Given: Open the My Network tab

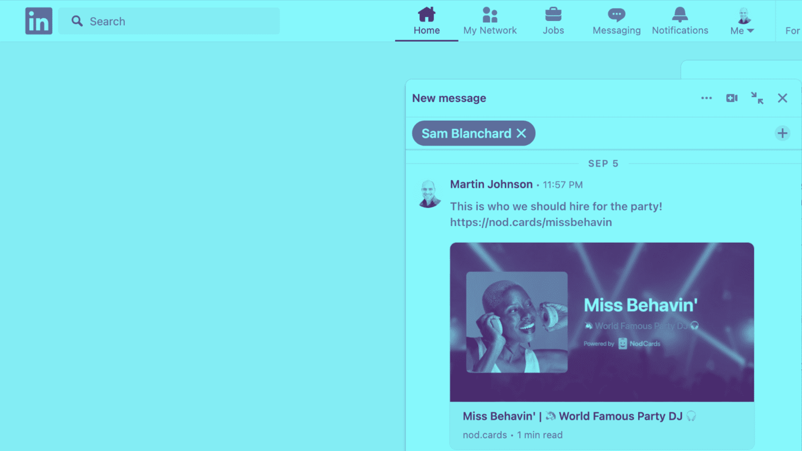Looking at the screenshot, I should 490,21.
